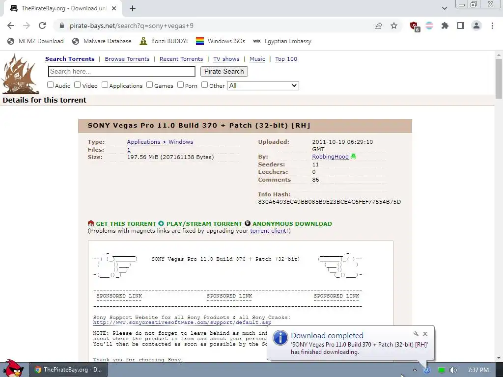Open Browse Torrents navigation link
Image resolution: width=503 pixels, height=377 pixels.
[127, 59]
